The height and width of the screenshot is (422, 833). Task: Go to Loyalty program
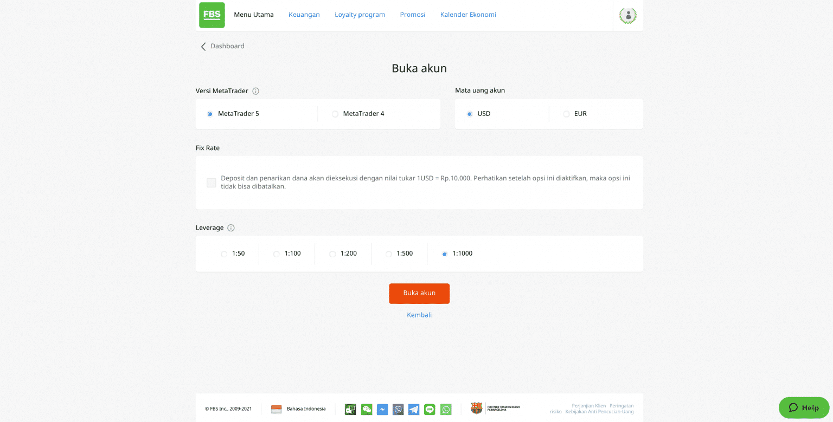click(360, 15)
